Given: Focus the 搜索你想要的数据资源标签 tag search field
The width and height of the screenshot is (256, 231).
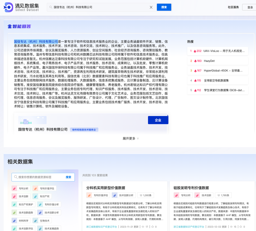Looking at the screenshot, I should [43, 177].
